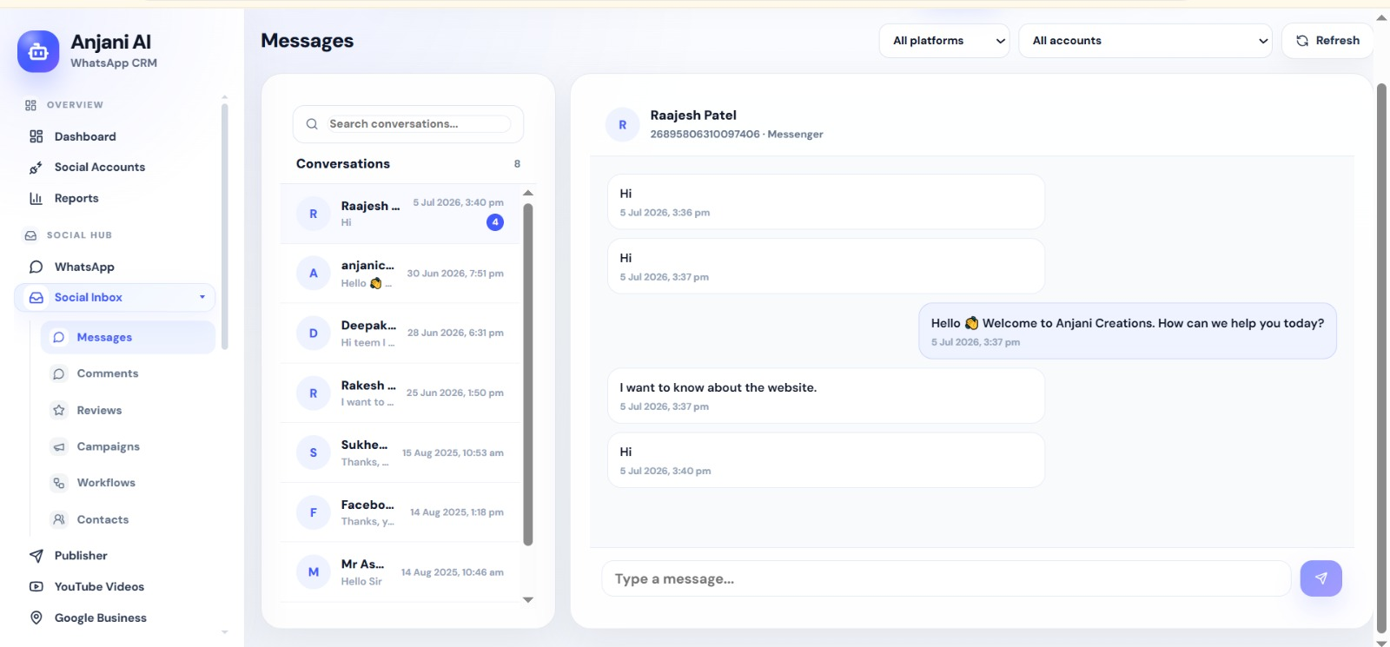Click the Dashboard grid icon
This screenshot has width=1390, height=647.
(x=36, y=136)
